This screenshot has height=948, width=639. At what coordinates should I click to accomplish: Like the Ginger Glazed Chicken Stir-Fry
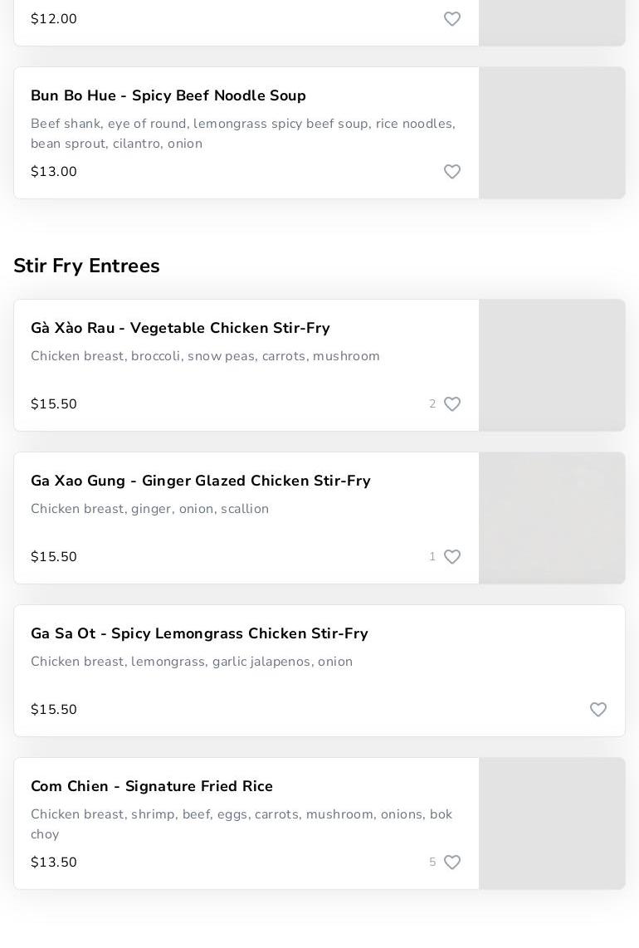452,557
